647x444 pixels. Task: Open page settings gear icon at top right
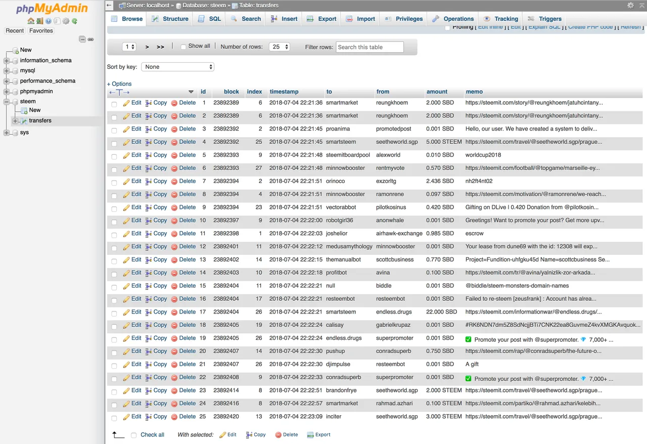pos(630,5)
